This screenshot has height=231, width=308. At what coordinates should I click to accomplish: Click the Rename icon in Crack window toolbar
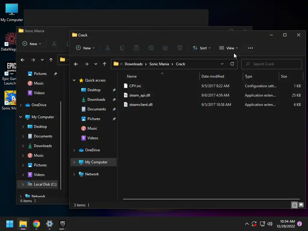tap(151, 48)
